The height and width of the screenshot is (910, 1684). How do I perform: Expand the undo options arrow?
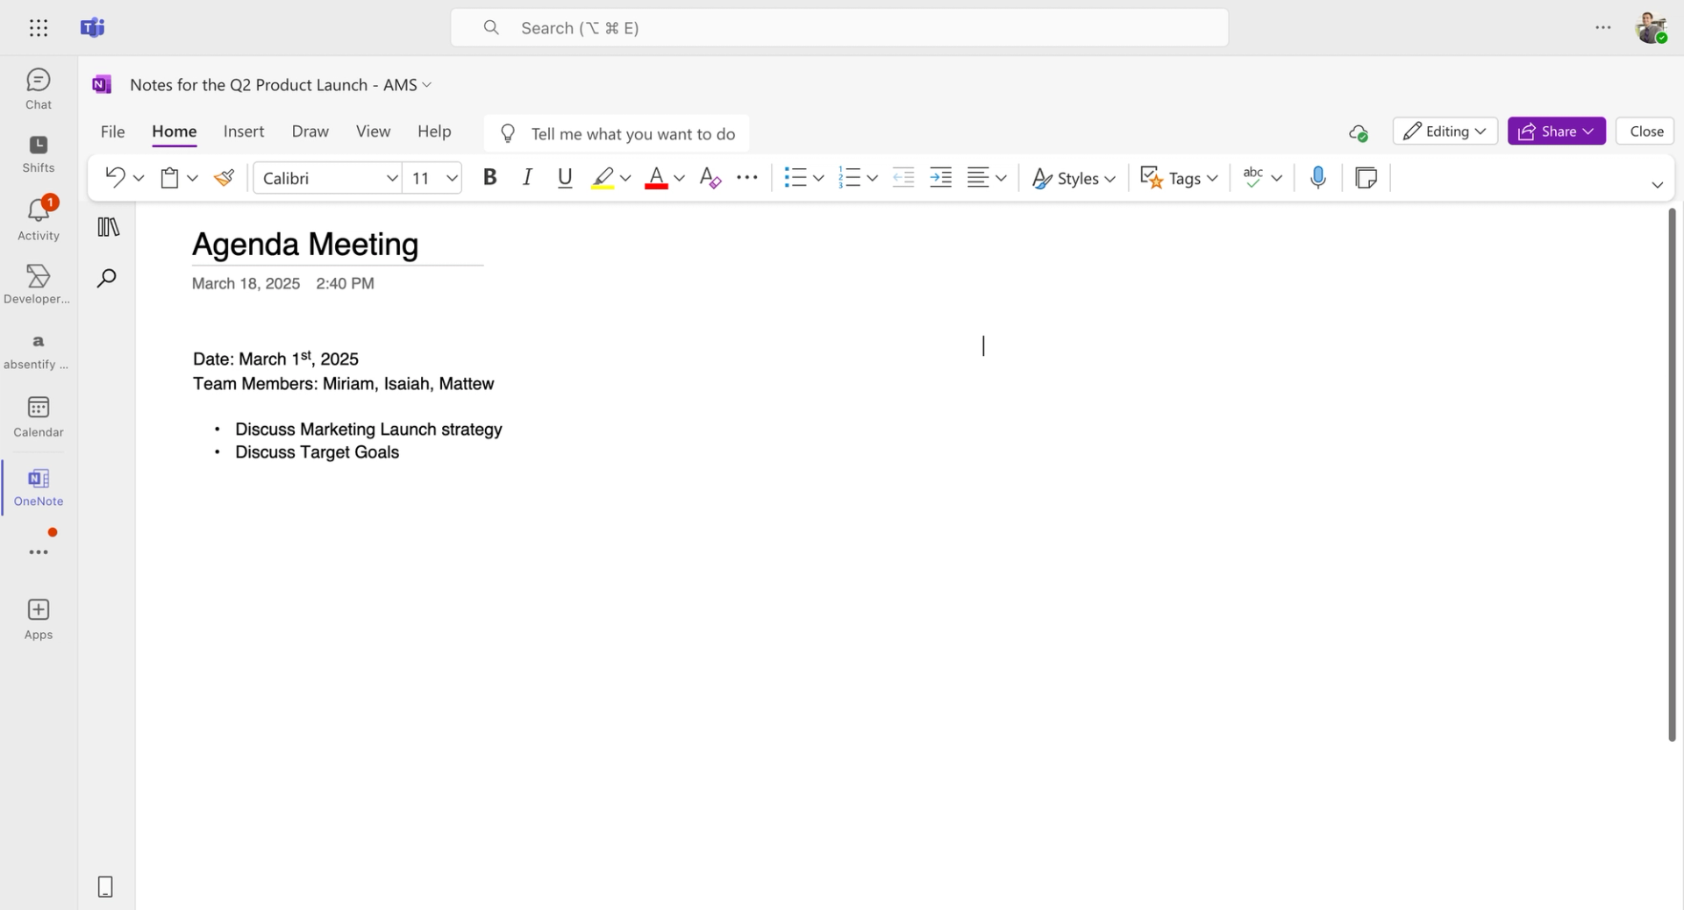click(x=139, y=178)
